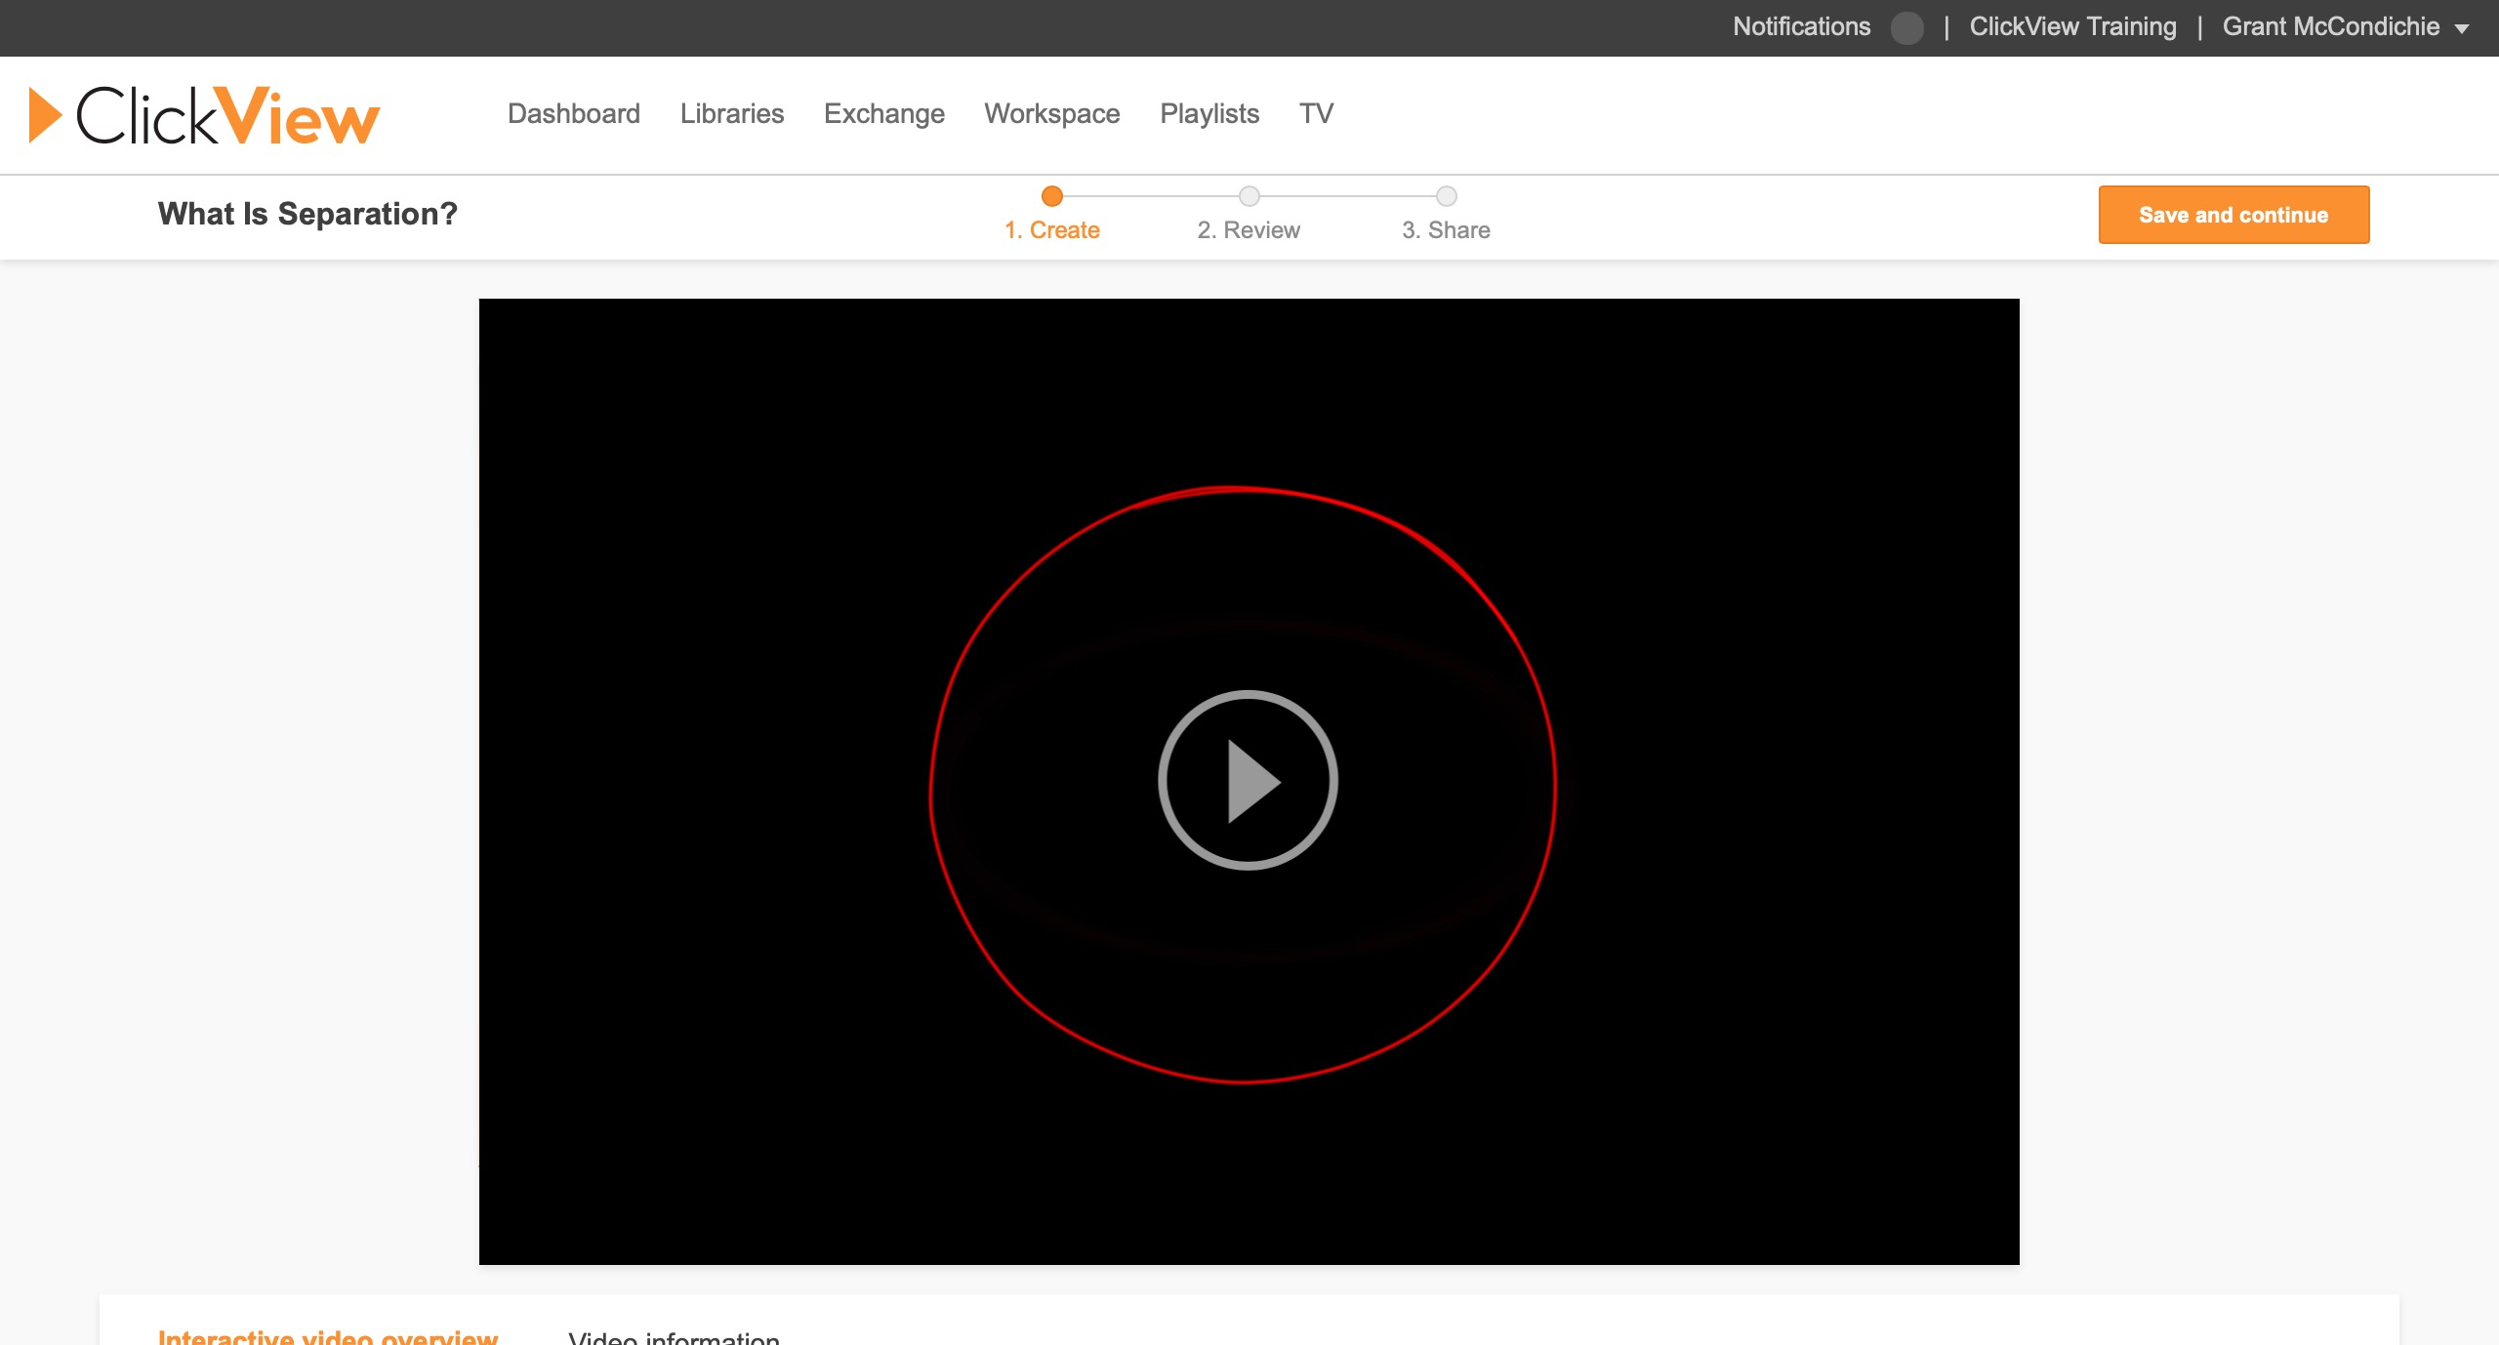
Task: Open the Exchange page
Action: click(883, 114)
